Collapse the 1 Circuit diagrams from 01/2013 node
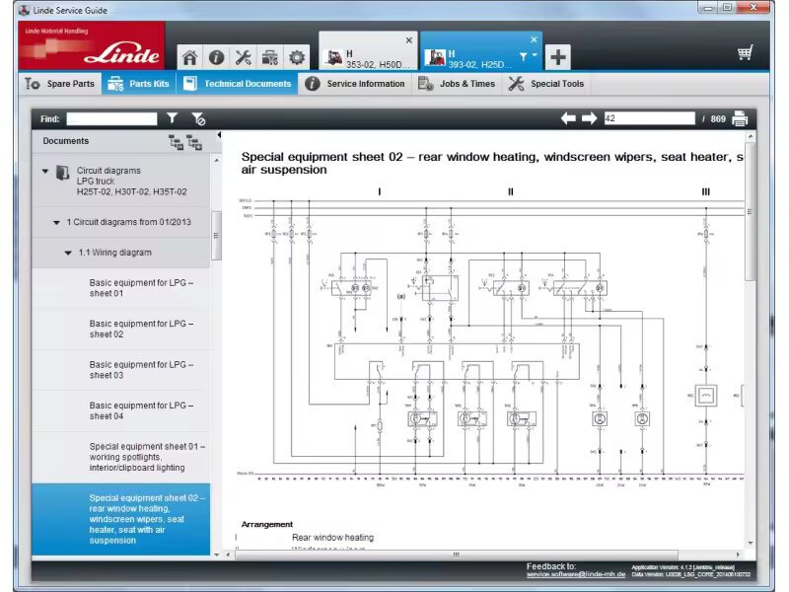The height and width of the screenshot is (592, 789). (x=56, y=222)
